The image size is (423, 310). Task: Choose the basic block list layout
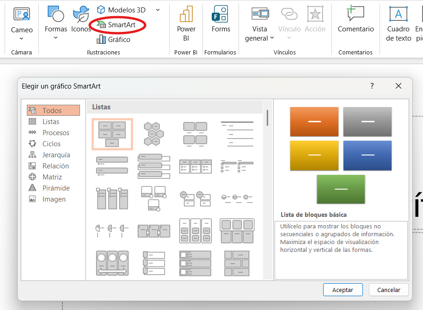click(x=112, y=134)
